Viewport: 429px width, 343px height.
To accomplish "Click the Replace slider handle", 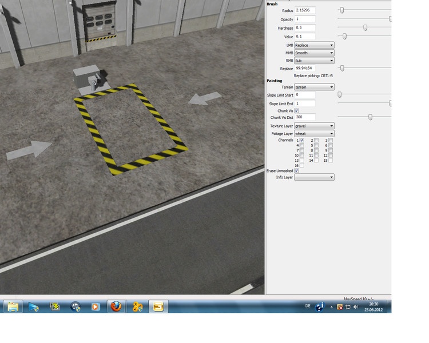I will click(x=342, y=68).
